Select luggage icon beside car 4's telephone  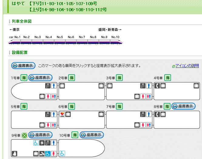[163, 86]
